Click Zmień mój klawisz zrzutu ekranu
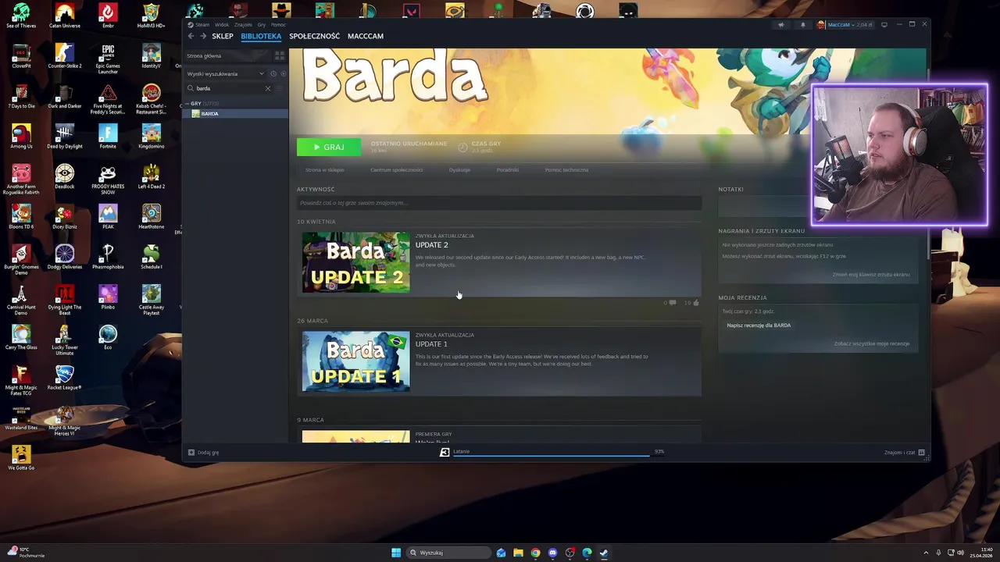Screen dimensions: 1000x562 point(870,275)
